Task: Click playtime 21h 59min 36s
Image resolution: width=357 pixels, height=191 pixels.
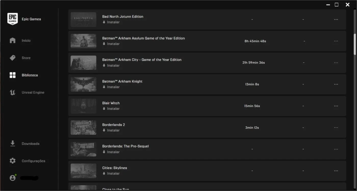Action: point(254,63)
